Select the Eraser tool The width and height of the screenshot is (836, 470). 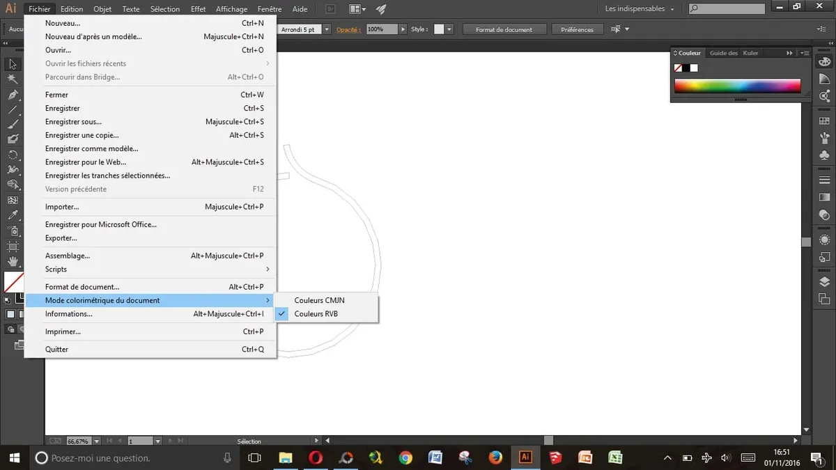13,139
